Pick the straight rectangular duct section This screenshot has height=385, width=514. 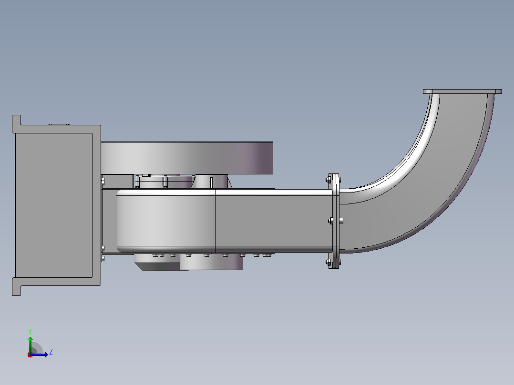point(274,221)
